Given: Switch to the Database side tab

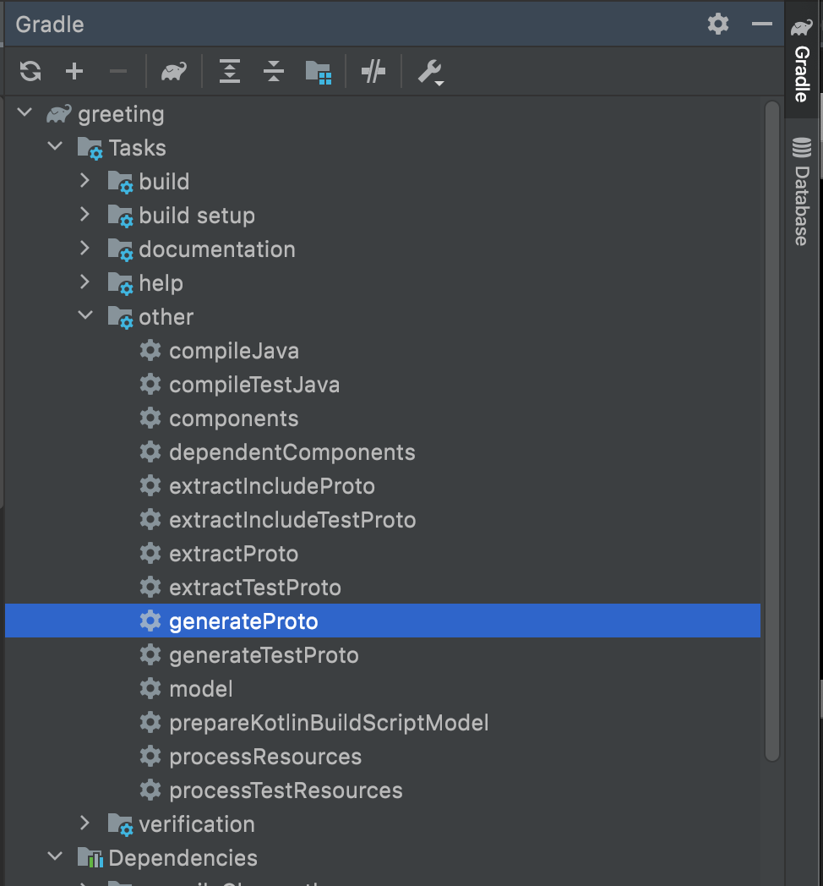Looking at the screenshot, I should pos(801,193).
